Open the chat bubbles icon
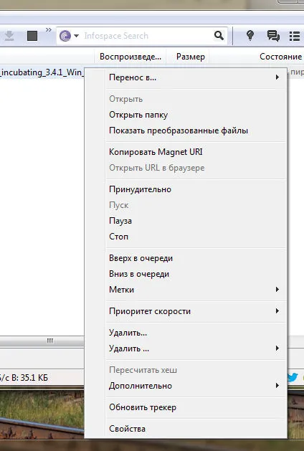 [273, 36]
